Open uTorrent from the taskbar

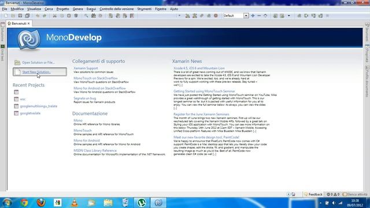click(142, 203)
